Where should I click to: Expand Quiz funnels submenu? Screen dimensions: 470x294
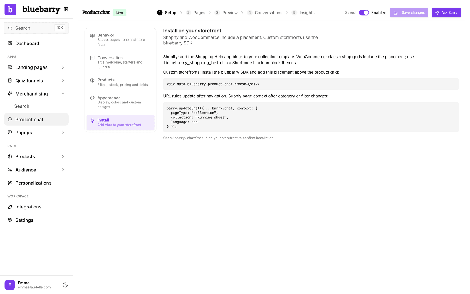[63, 81]
